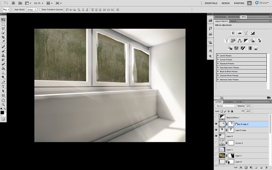Show more workspaces with the double-arrow button

point(249,3)
